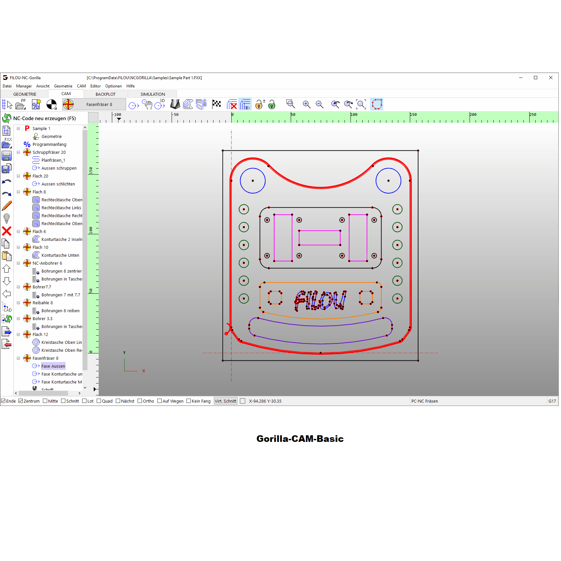Collapse the NC-Anbohrer 6 node
The height and width of the screenshot is (561, 561).
click(18, 263)
